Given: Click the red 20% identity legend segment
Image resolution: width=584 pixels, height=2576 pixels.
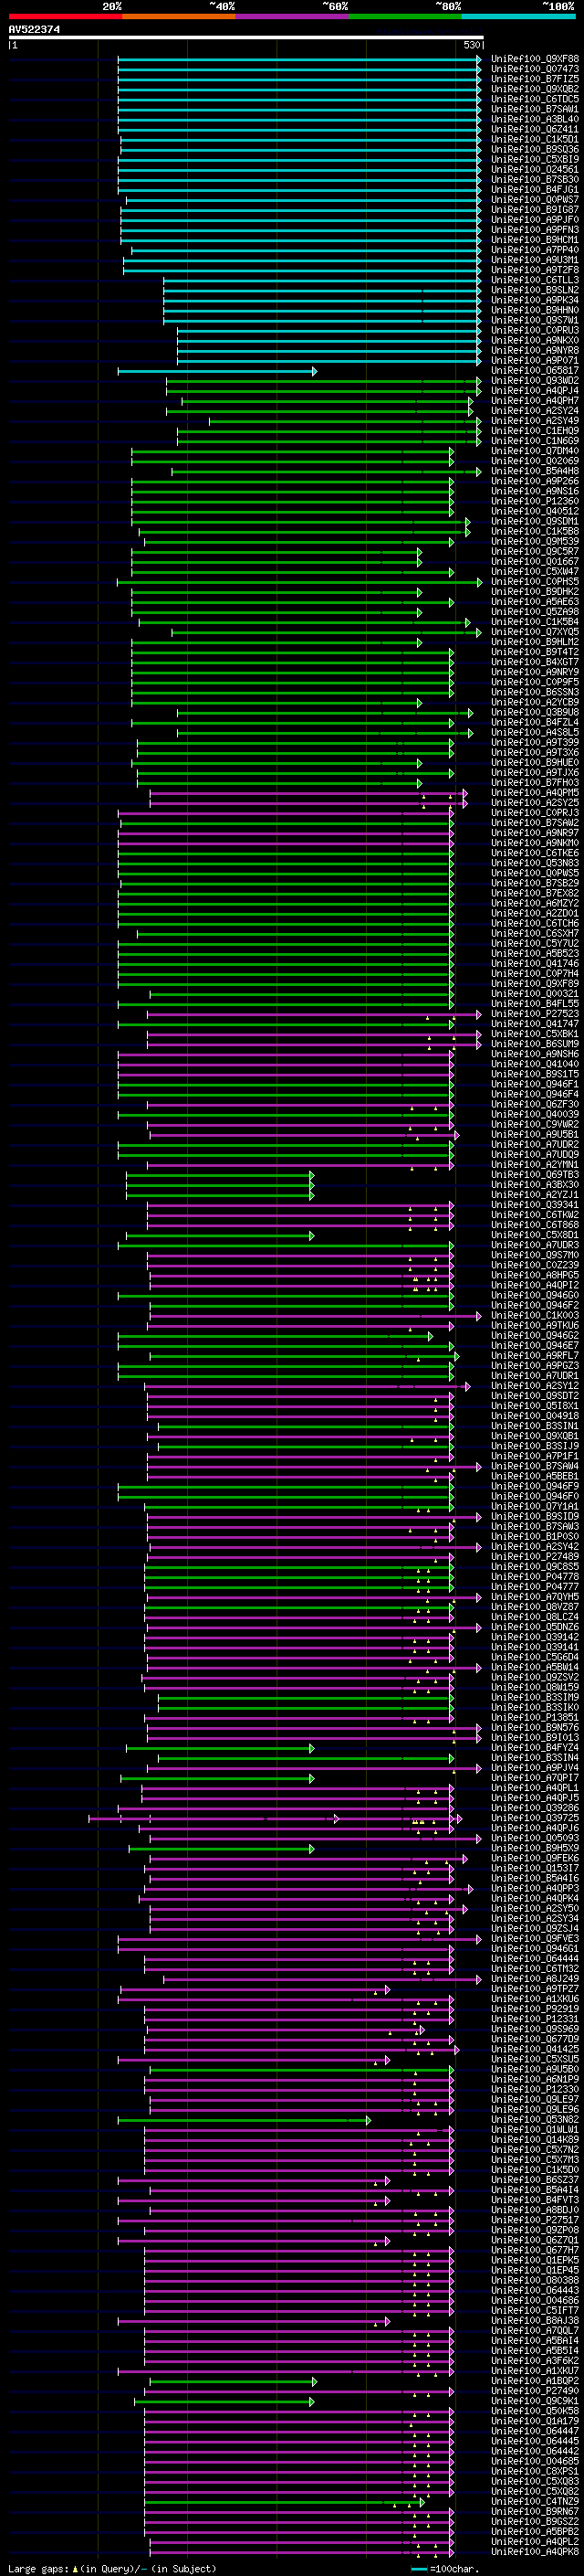Looking at the screenshot, I should [65, 16].
